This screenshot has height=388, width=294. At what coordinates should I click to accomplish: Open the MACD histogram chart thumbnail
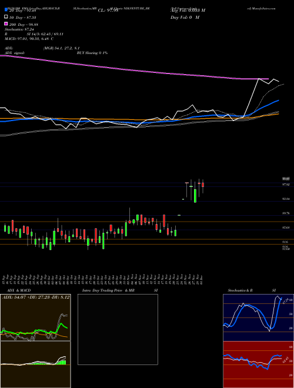(x=35, y=364)
